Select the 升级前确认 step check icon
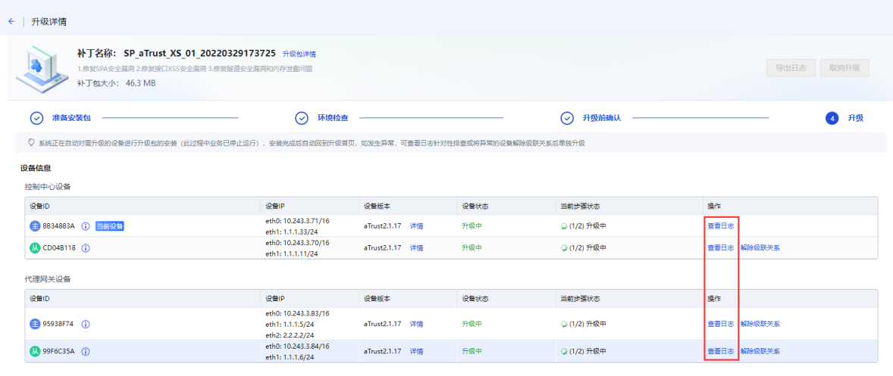Image resolution: width=893 pixels, height=376 pixels. tap(567, 118)
